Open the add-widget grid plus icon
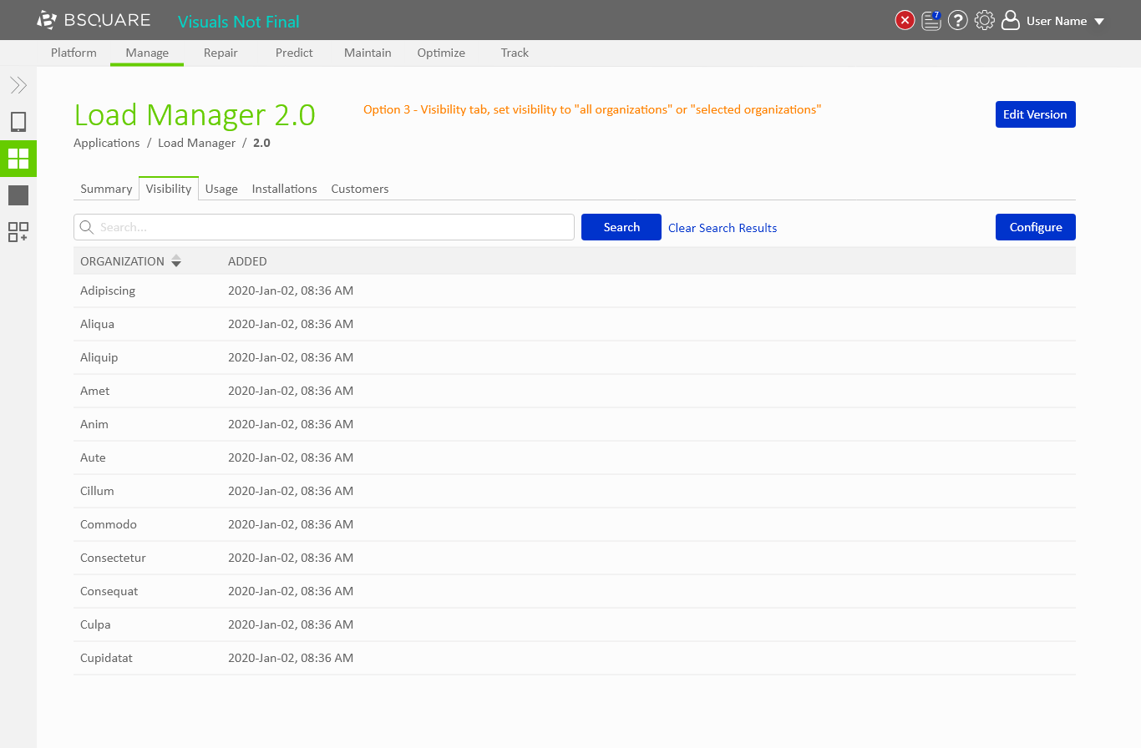This screenshot has height=748, width=1141. click(x=18, y=232)
